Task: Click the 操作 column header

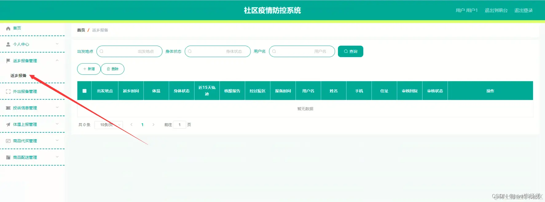Action: pyautogui.click(x=490, y=91)
